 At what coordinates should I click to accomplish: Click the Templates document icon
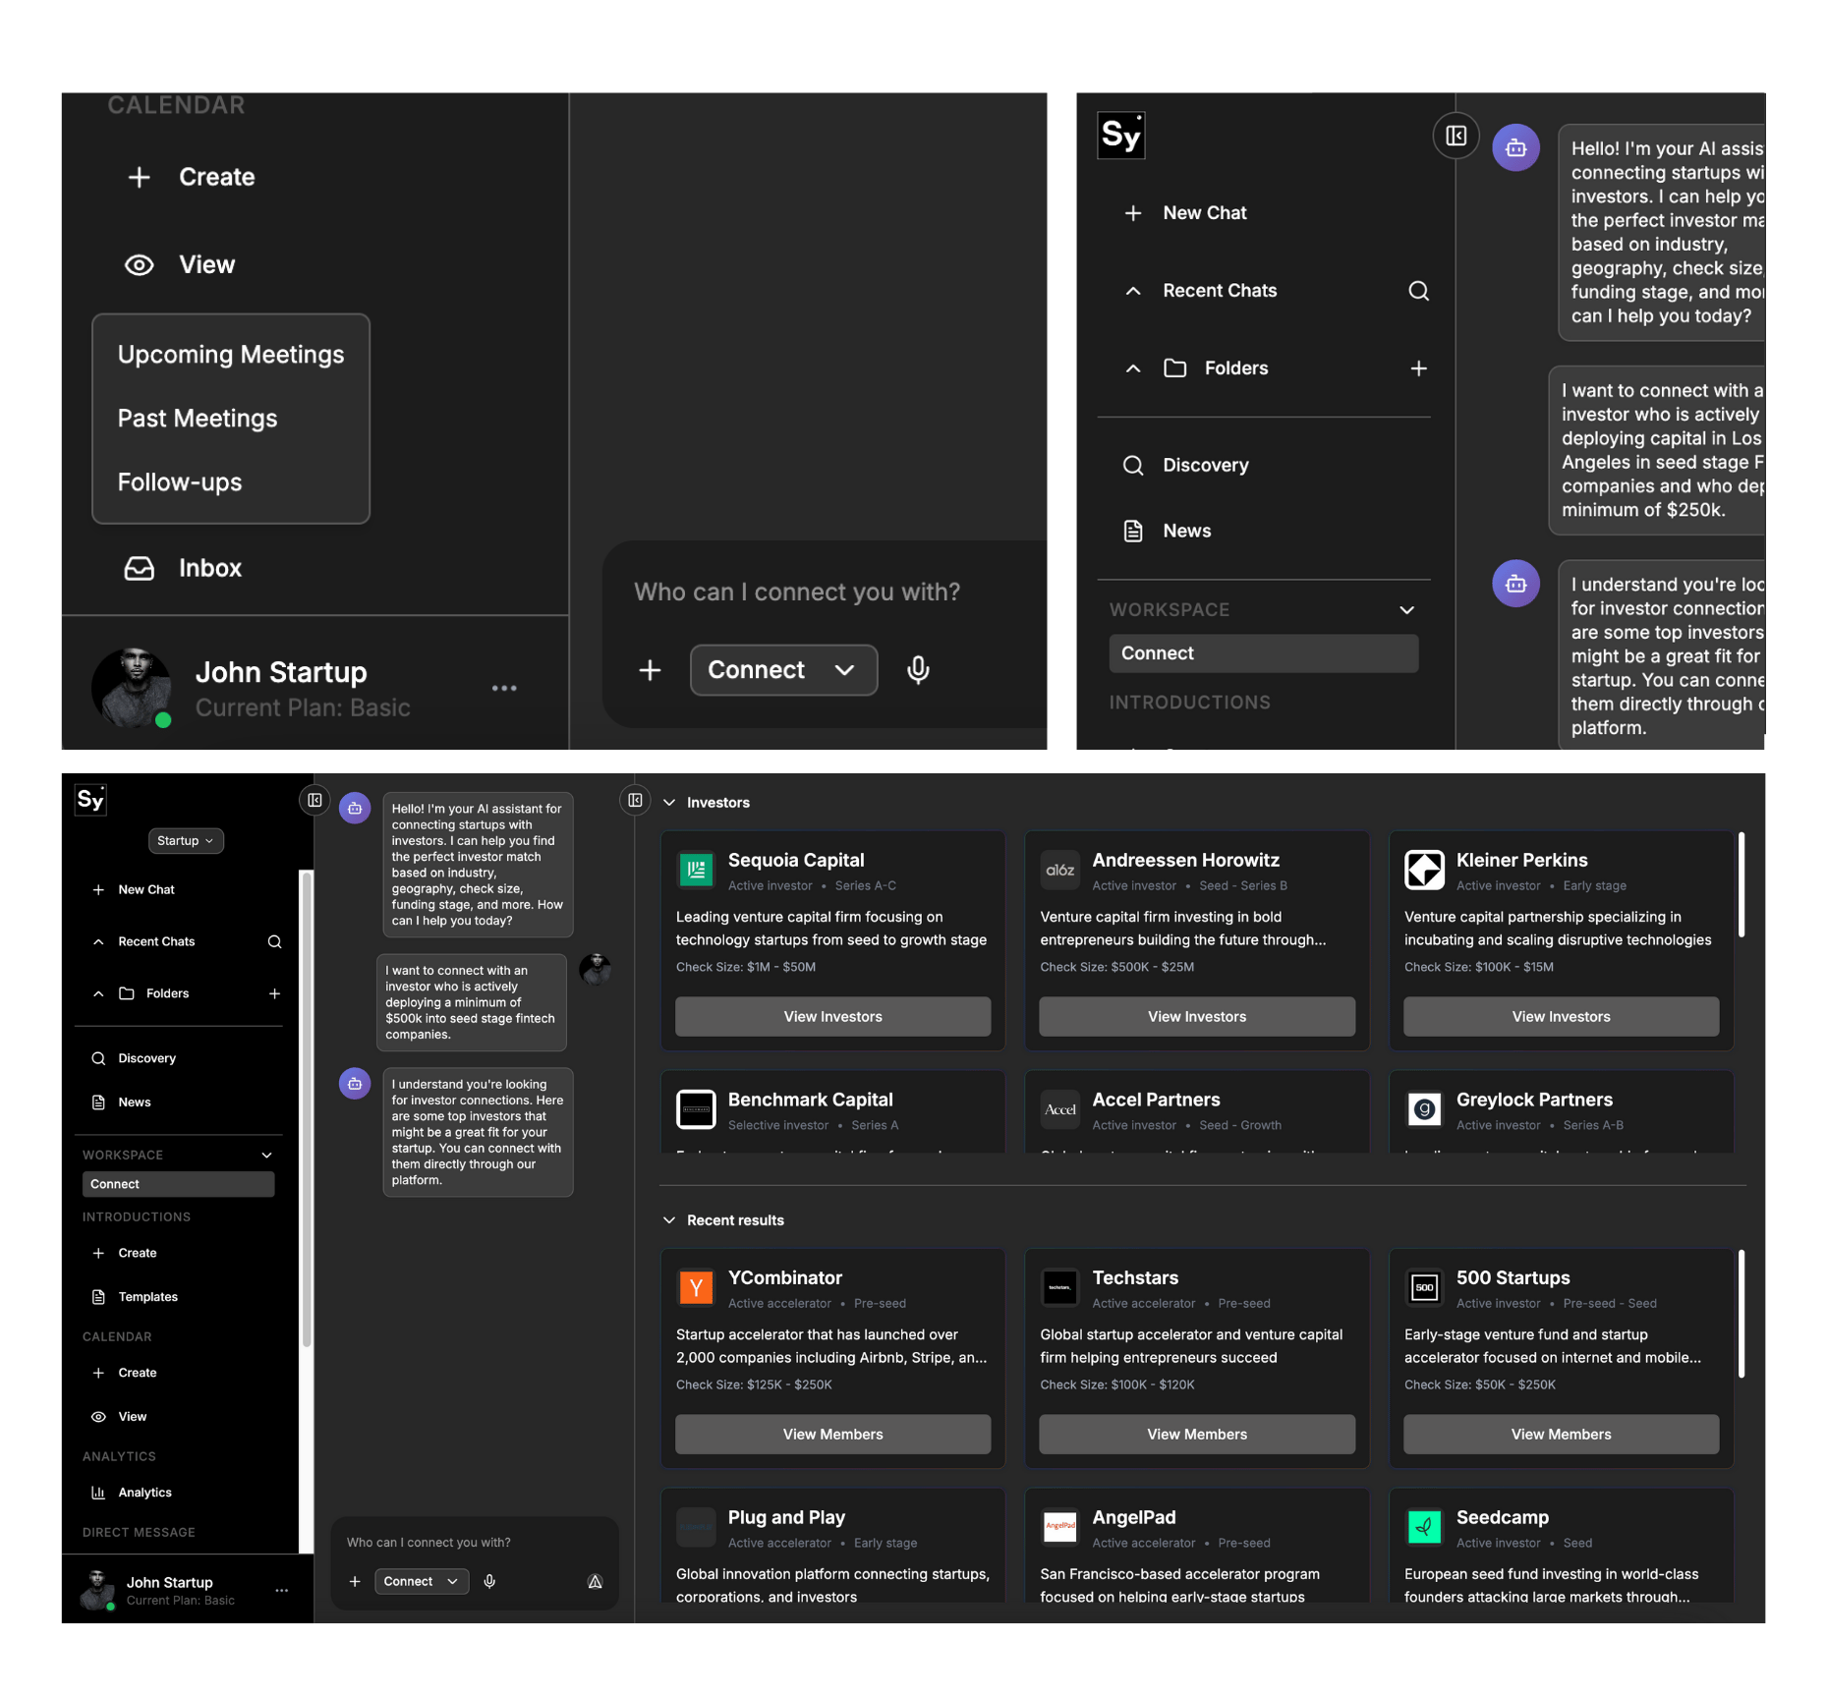click(98, 1297)
